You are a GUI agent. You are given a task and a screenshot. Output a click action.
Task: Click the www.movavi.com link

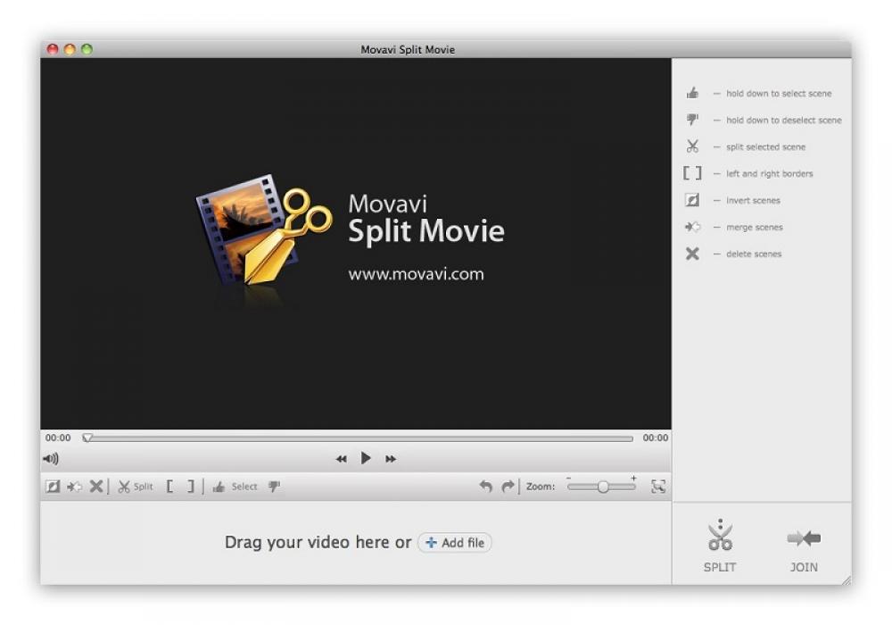pyautogui.click(x=417, y=274)
